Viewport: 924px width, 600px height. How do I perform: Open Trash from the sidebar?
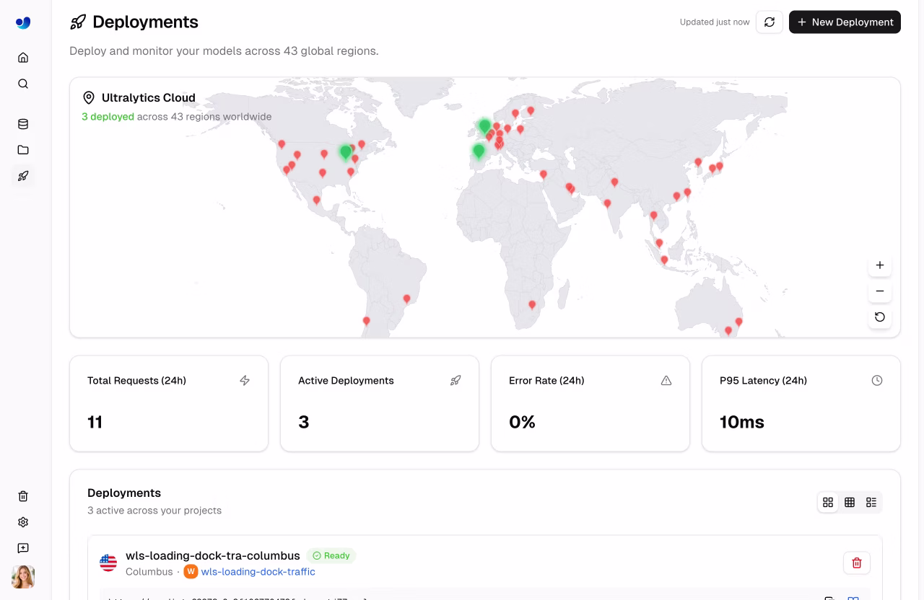[x=23, y=496]
